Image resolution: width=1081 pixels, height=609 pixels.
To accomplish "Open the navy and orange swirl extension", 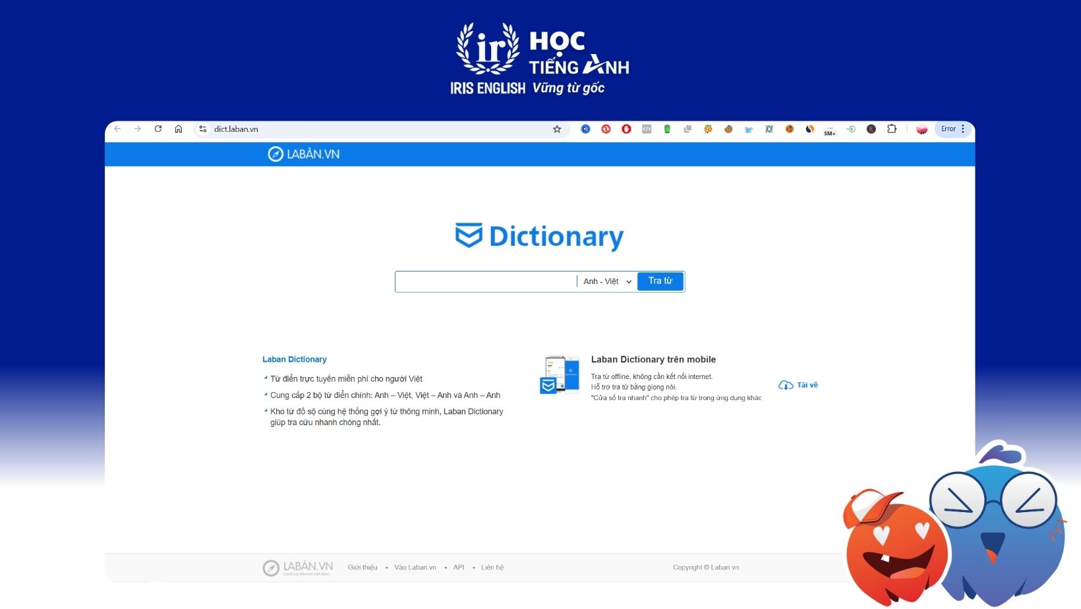I will coord(810,129).
